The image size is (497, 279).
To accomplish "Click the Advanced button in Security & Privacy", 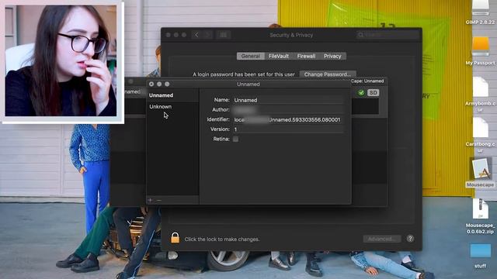I will pyautogui.click(x=381, y=239).
